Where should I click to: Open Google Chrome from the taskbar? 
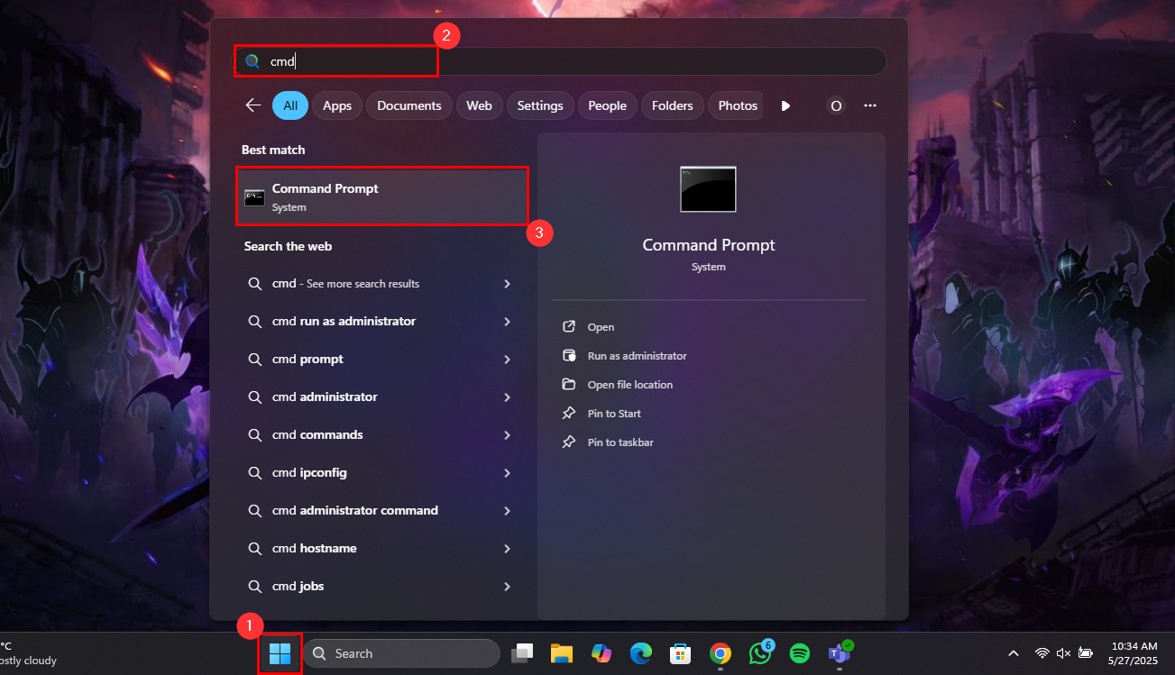pos(720,653)
